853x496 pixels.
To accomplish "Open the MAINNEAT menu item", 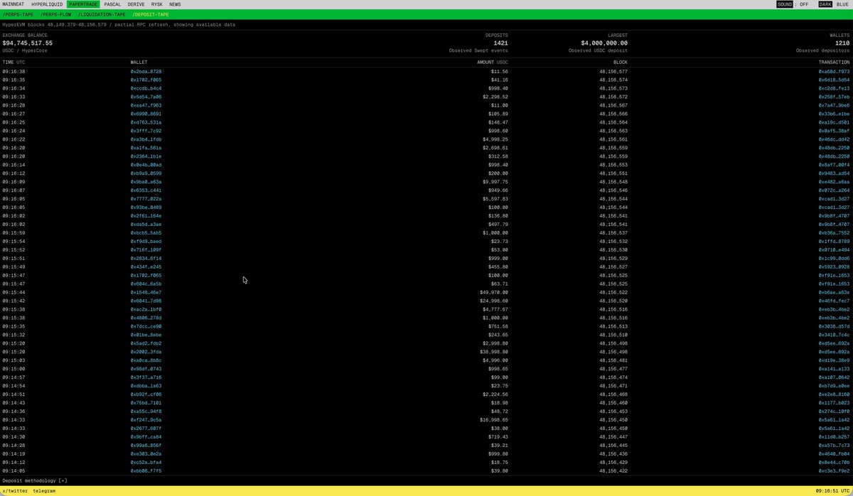I will click(14, 4).
